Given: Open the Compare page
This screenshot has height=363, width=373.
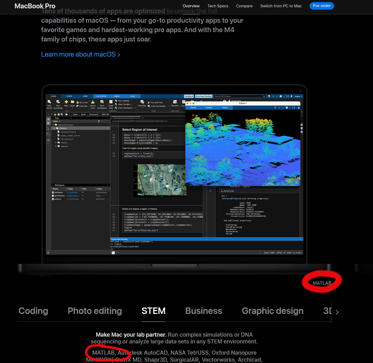Looking at the screenshot, I should tap(244, 6).
